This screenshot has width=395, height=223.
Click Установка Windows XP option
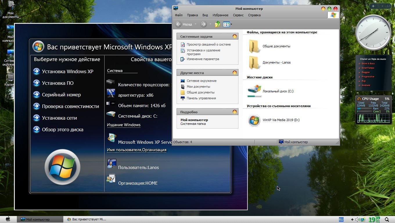67,71
